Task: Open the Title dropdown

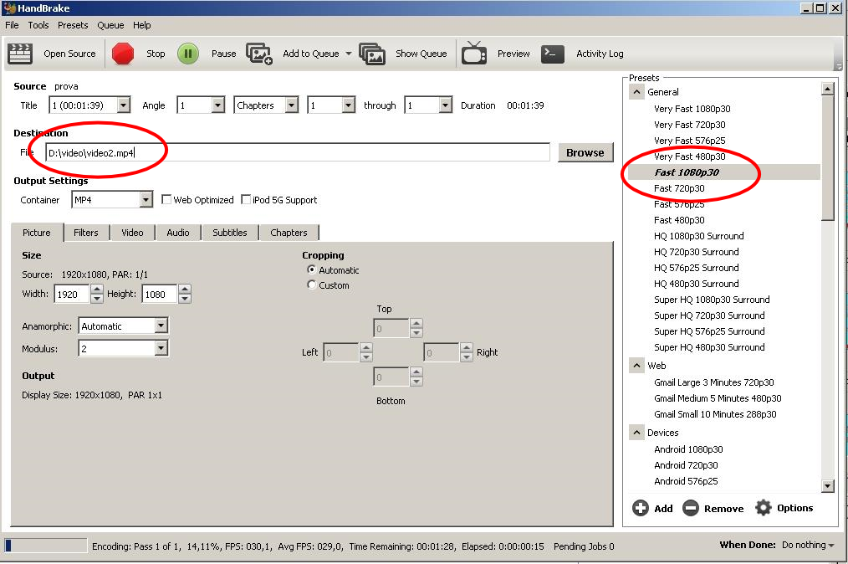Action: (124, 105)
